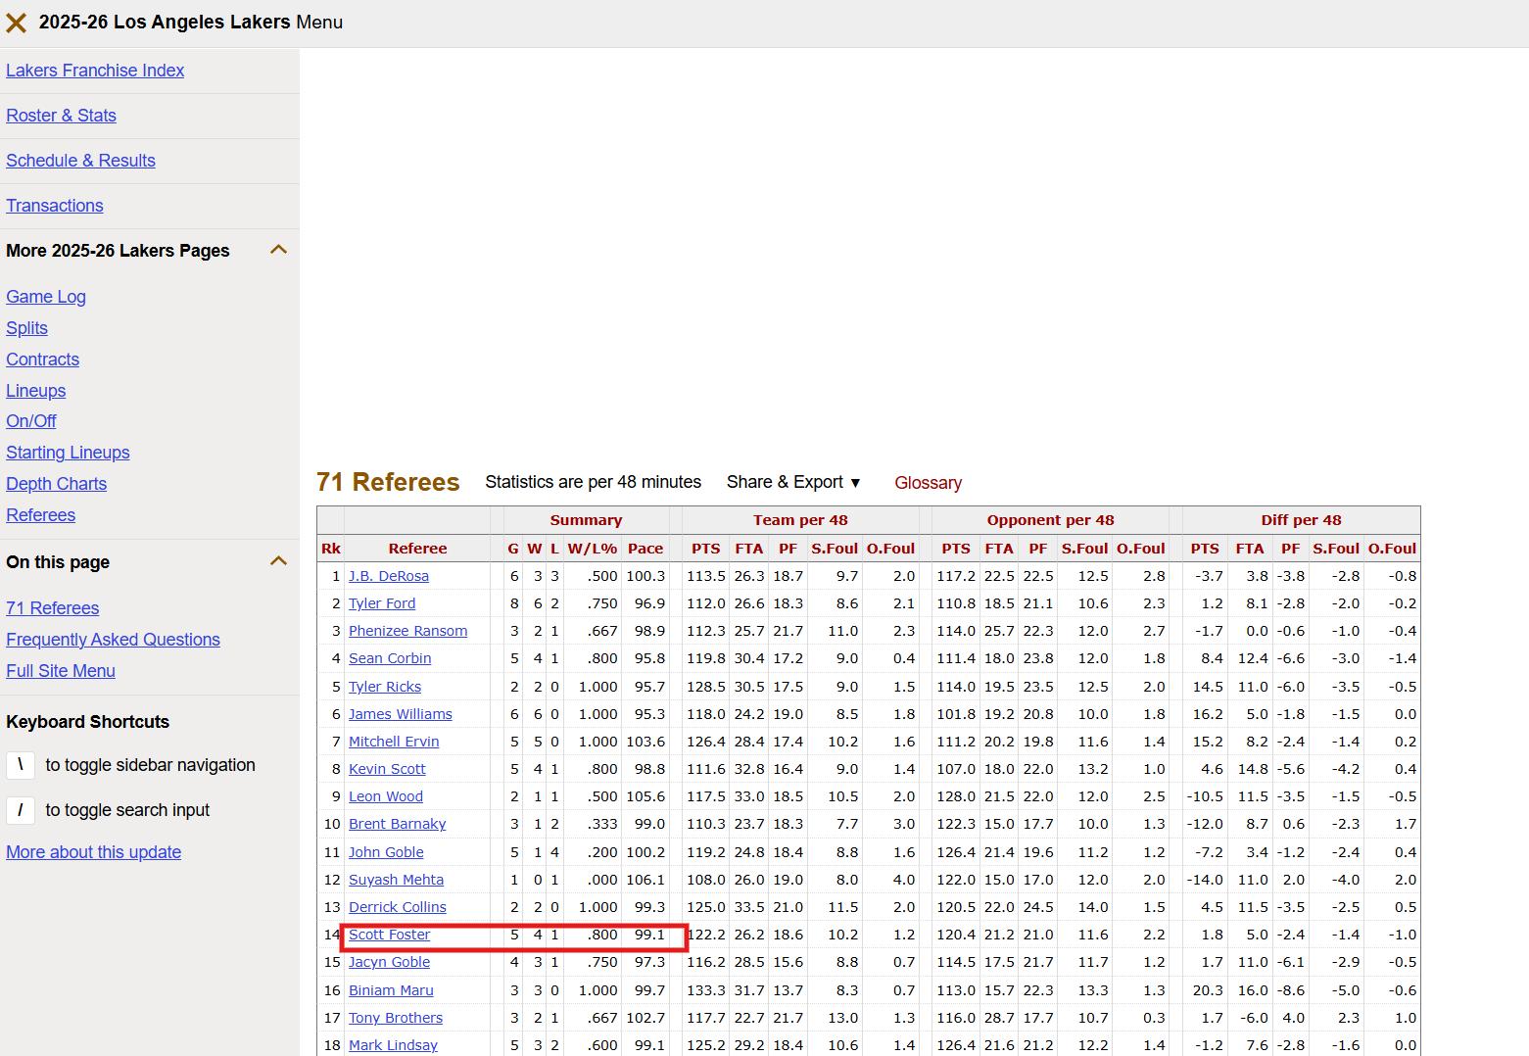Viewport: 1529px width, 1056px height.
Task: Open Suyash Mehta referee page
Action: (396, 880)
